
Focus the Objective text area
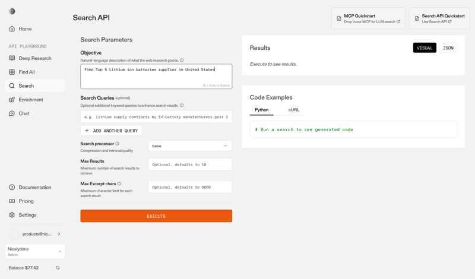(x=156, y=77)
